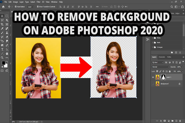
Task: Click the Opacity 100% field
Action: coord(179,67)
